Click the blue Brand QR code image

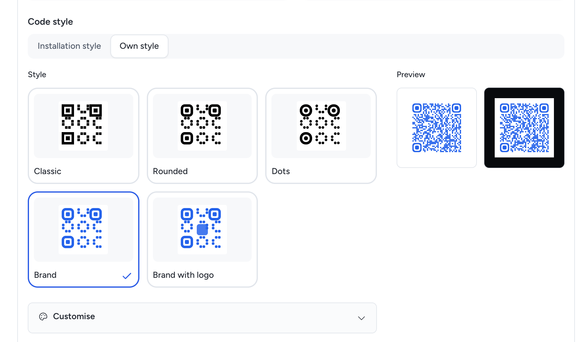pos(83,230)
